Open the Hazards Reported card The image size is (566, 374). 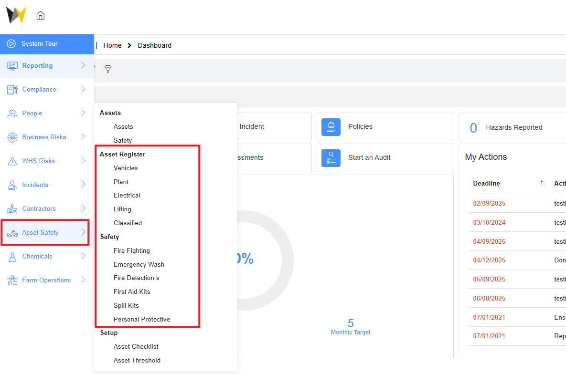click(x=513, y=127)
